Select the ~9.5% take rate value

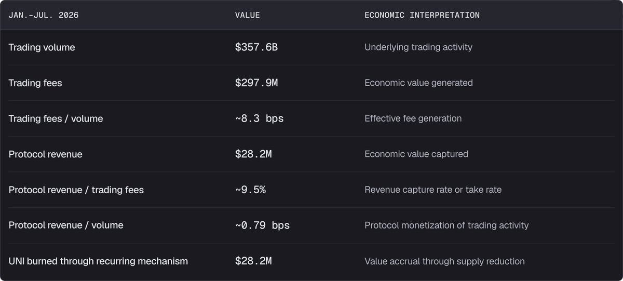pos(250,190)
